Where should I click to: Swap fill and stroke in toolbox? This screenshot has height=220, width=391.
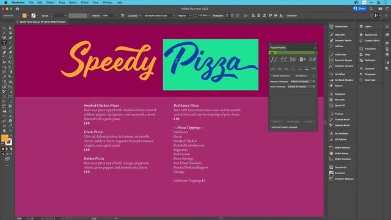tap(11, 136)
